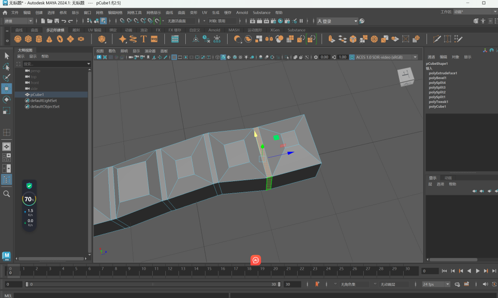Save the scene with disk icon

click(x=57, y=21)
